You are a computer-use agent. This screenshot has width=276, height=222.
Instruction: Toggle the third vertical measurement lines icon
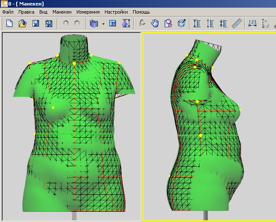[223, 23]
